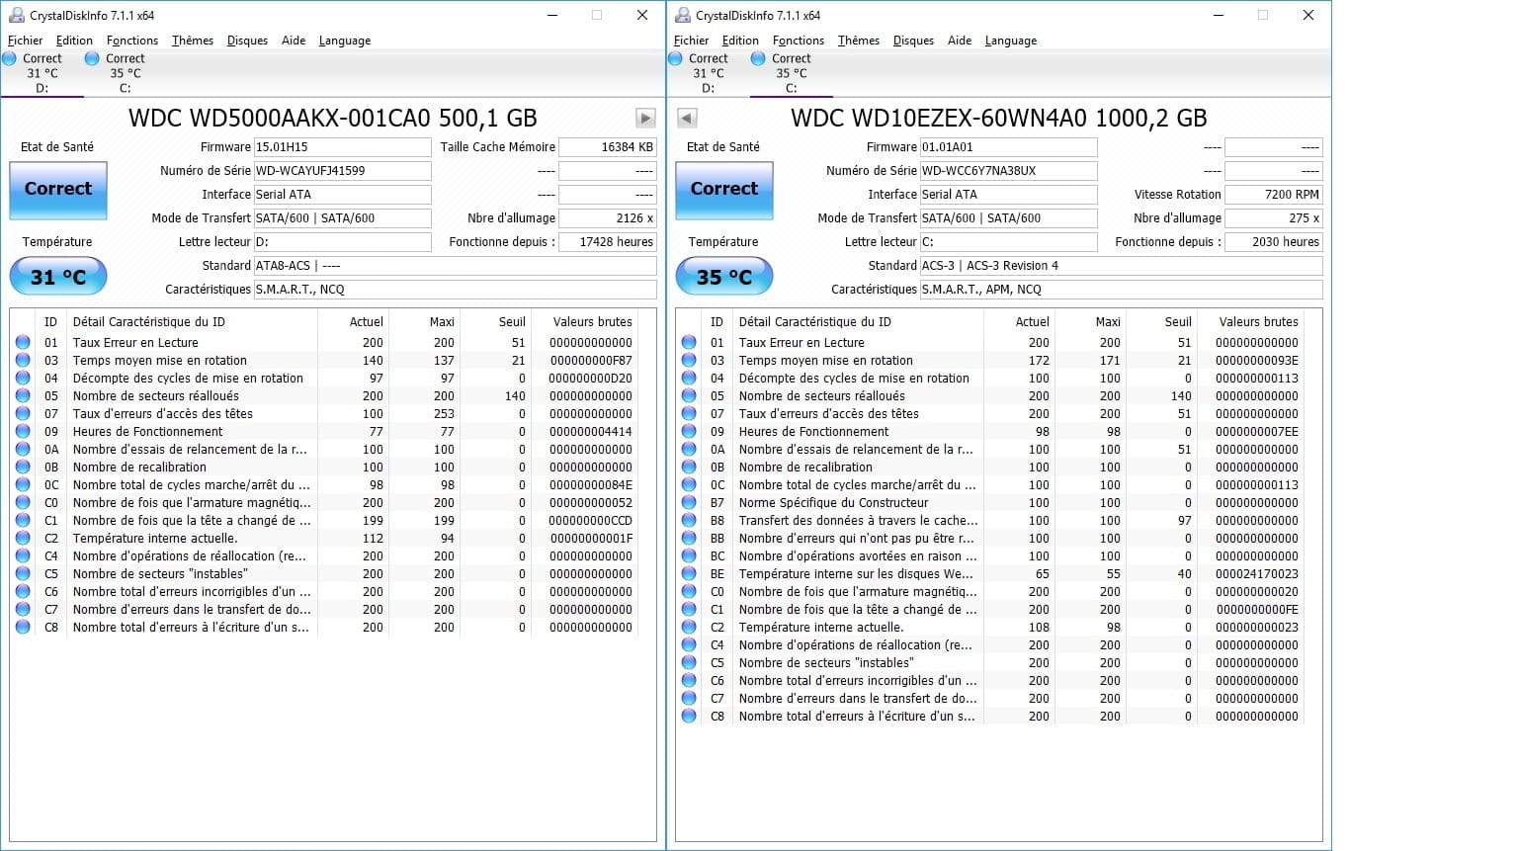Click power-on hours field 2030 heures

(x=1274, y=242)
